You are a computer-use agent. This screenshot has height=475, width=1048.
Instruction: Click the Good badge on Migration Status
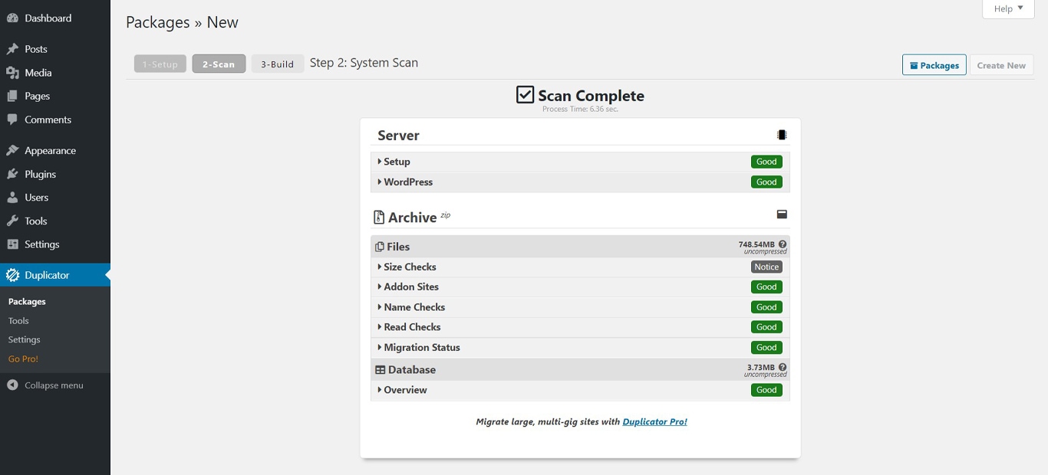pyautogui.click(x=766, y=347)
